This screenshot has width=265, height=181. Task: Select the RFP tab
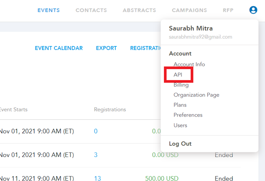[x=228, y=10]
